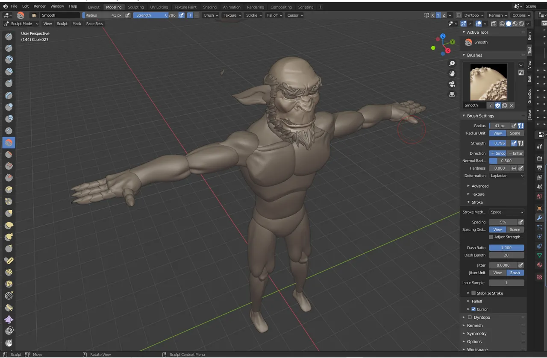The image size is (547, 358).
Task: Click the pan view hand gizmo
Action: [x=452, y=74]
